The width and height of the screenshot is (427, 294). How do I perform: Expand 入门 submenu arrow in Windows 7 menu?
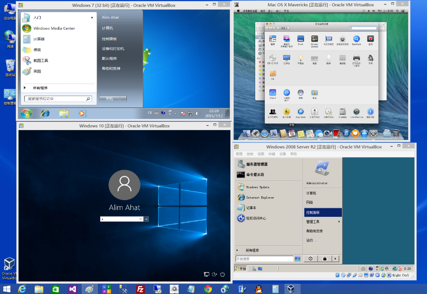[92, 18]
